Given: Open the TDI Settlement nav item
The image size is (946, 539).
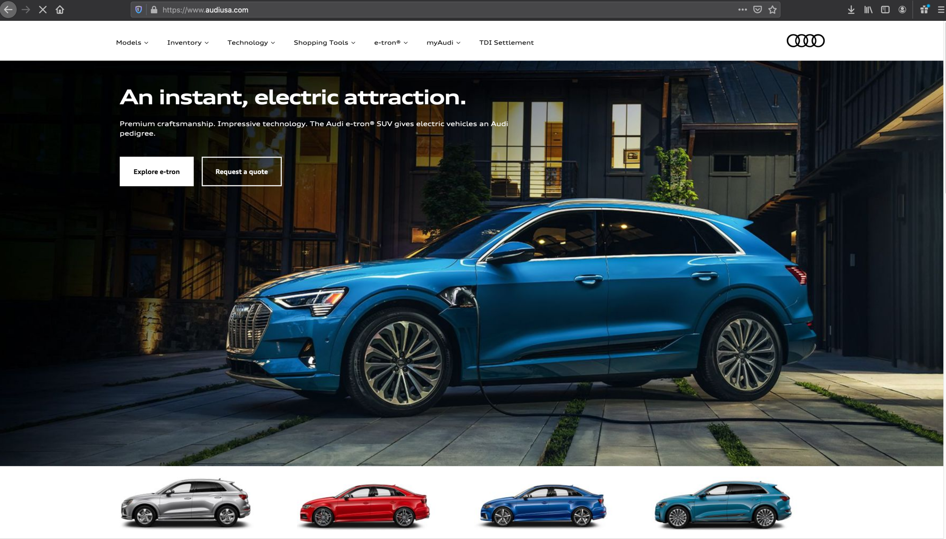Looking at the screenshot, I should point(506,42).
